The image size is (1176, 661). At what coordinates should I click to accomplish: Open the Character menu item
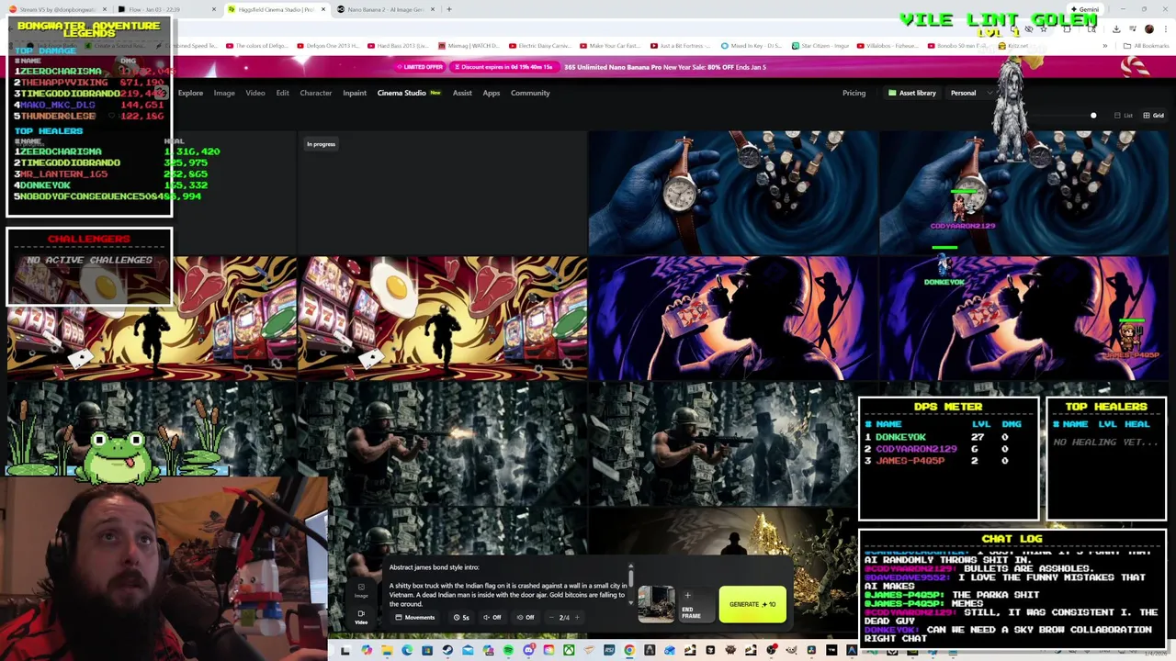pyautogui.click(x=316, y=93)
